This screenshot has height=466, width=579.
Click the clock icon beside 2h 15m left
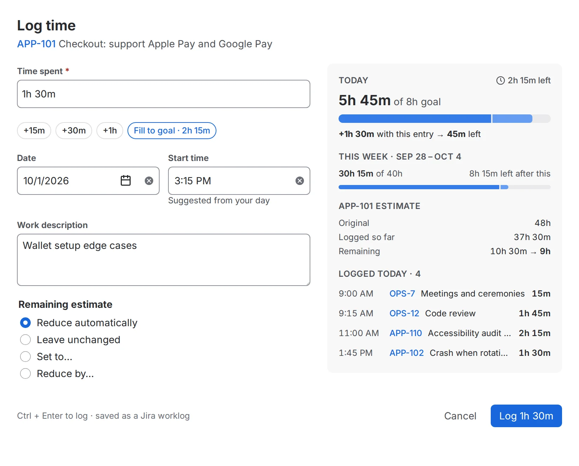[501, 80]
